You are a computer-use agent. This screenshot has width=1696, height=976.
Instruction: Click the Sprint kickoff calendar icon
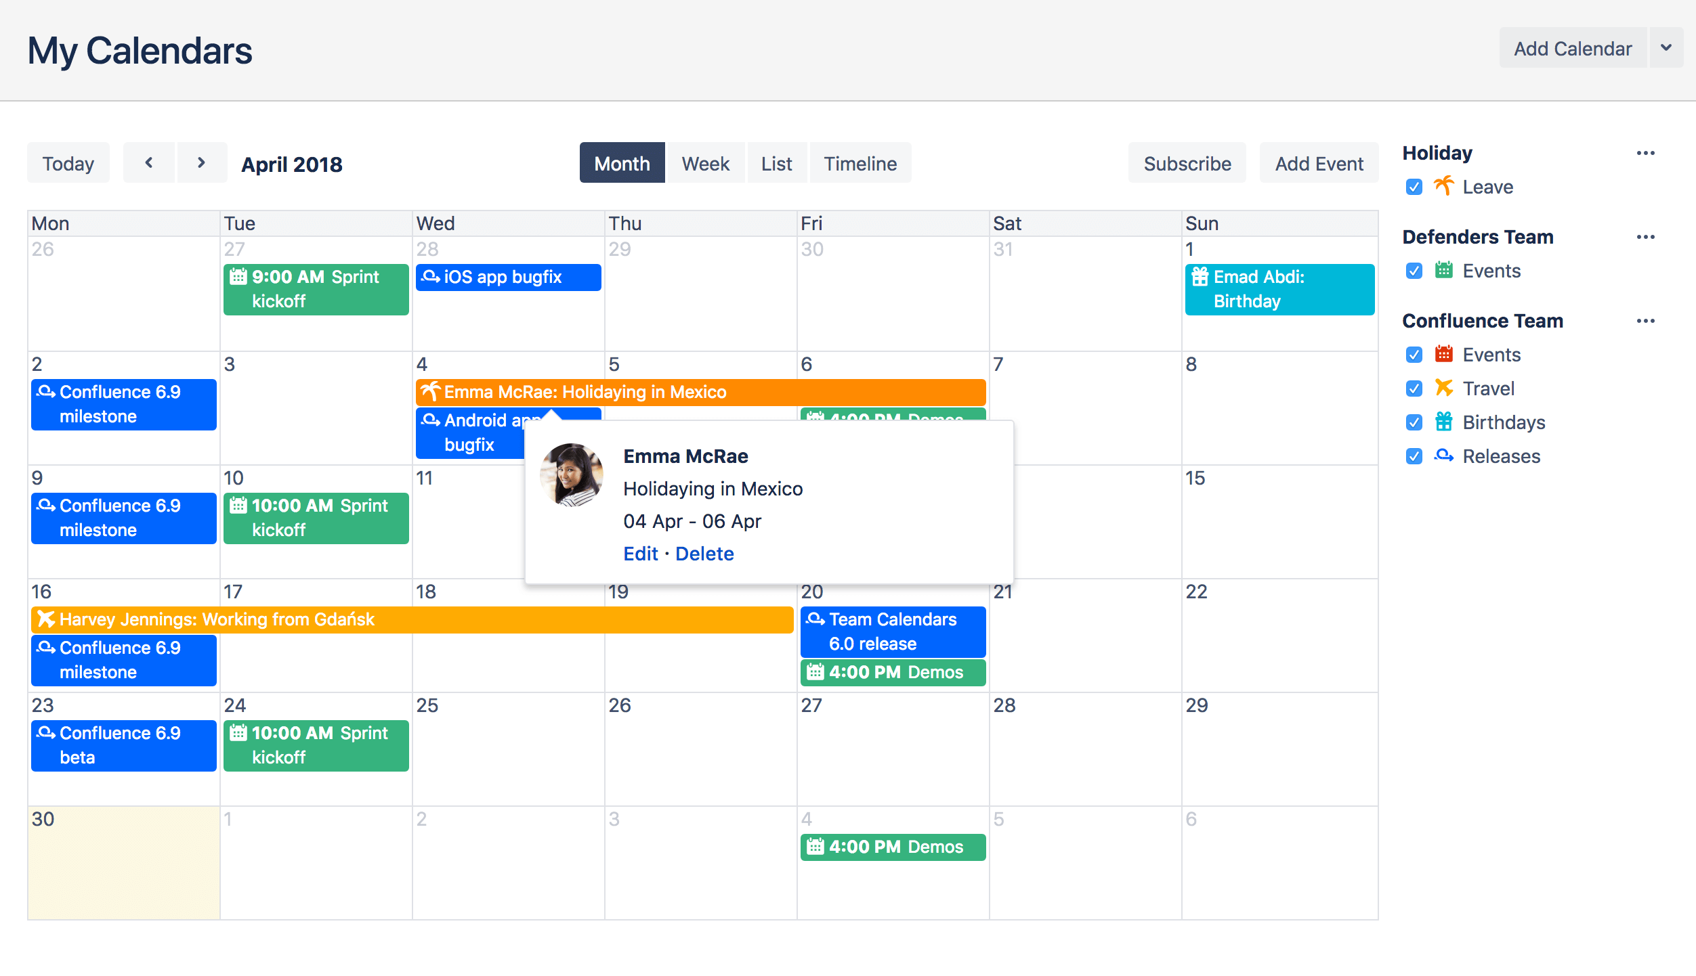point(239,276)
